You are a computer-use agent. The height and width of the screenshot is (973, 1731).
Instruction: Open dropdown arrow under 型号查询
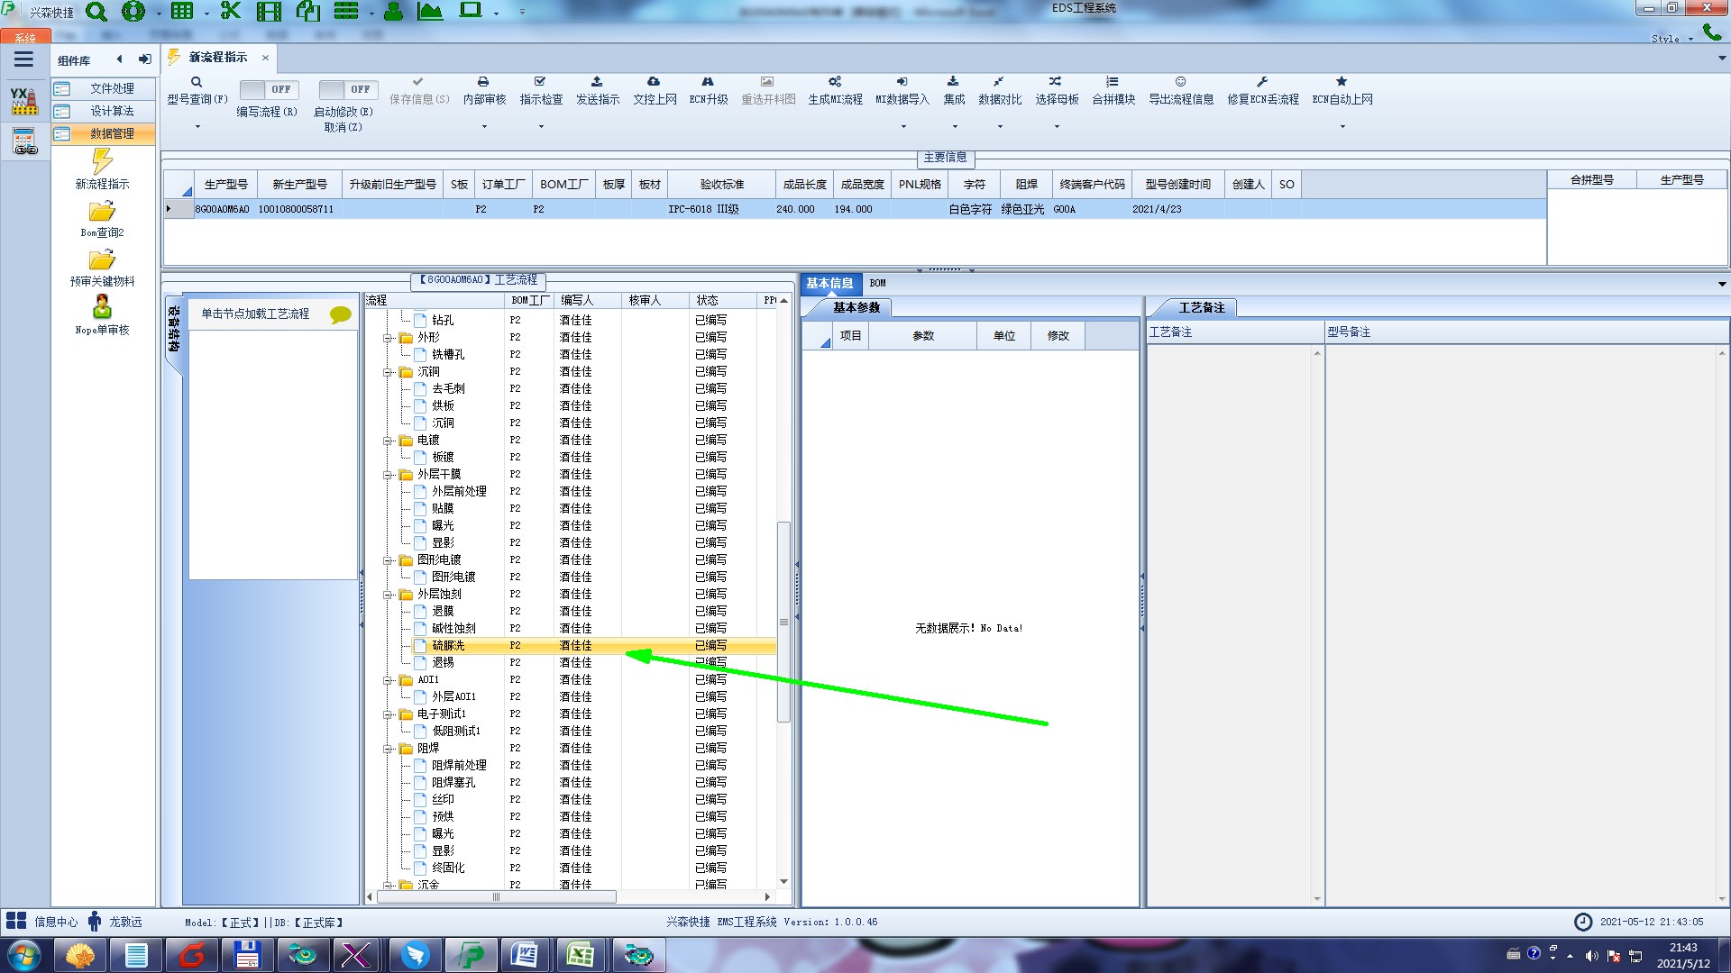197,127
